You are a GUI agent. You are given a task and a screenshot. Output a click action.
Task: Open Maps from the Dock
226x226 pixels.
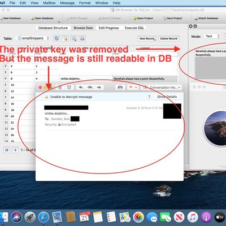click(x=125, y=217)
